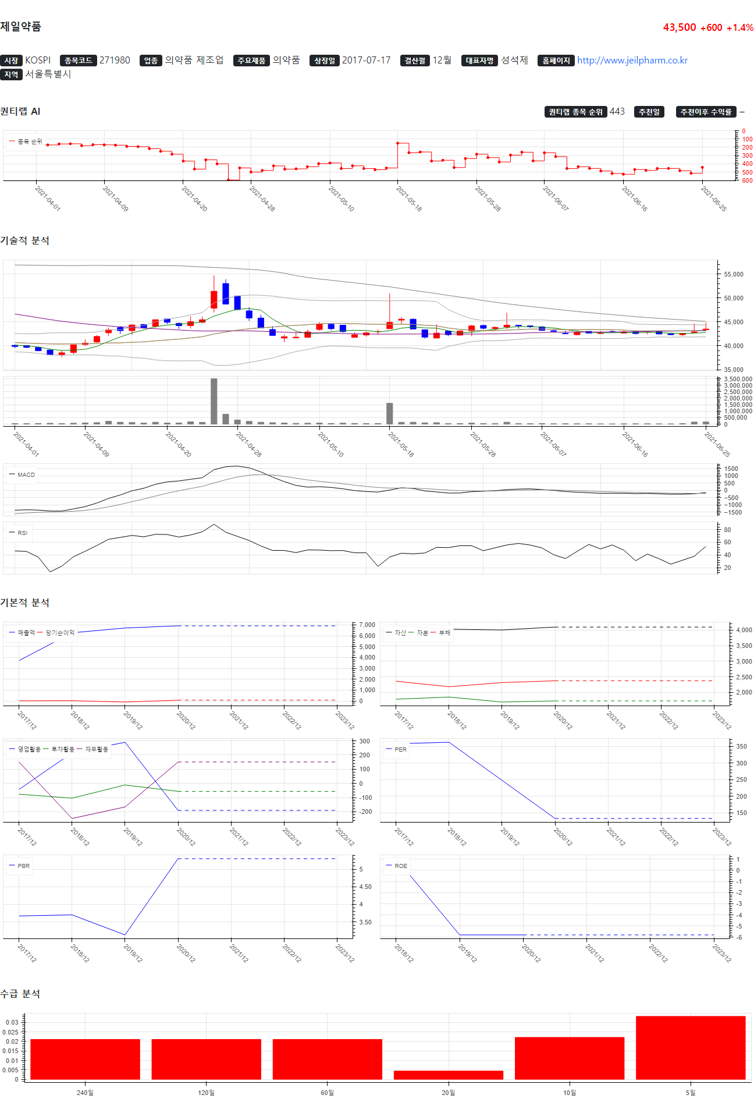Screen dimensions: 754x1102
Task: Select the KOSPI market value
Action: [38, 61]
